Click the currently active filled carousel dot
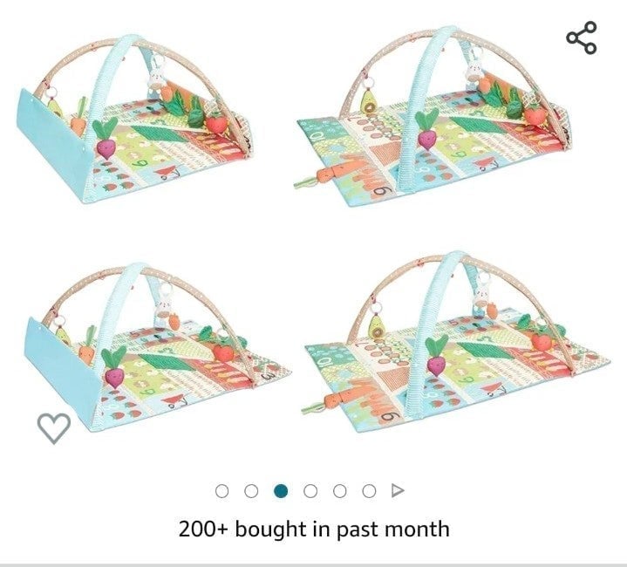 [x=281, y=490]
